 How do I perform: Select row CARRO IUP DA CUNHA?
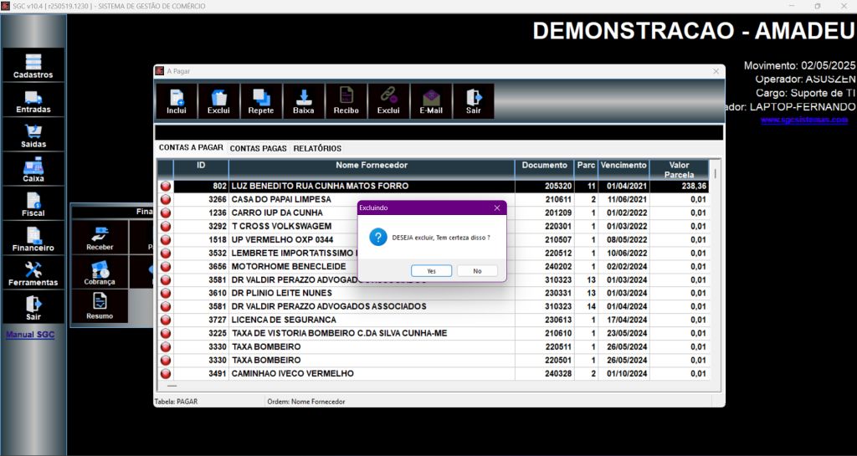pos(434,213)
